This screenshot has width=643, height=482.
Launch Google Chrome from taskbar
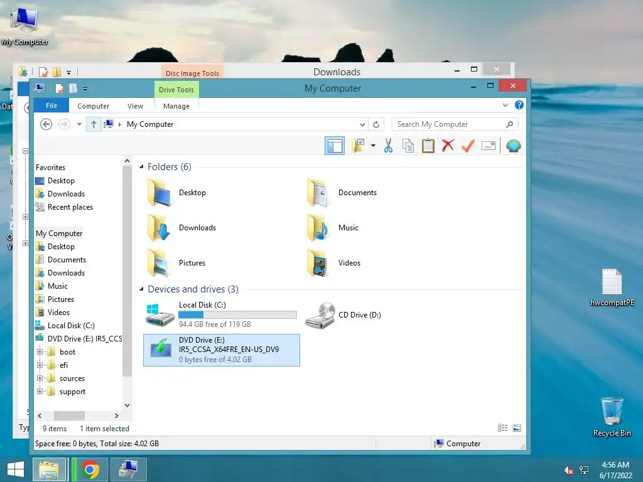[90, 469]
